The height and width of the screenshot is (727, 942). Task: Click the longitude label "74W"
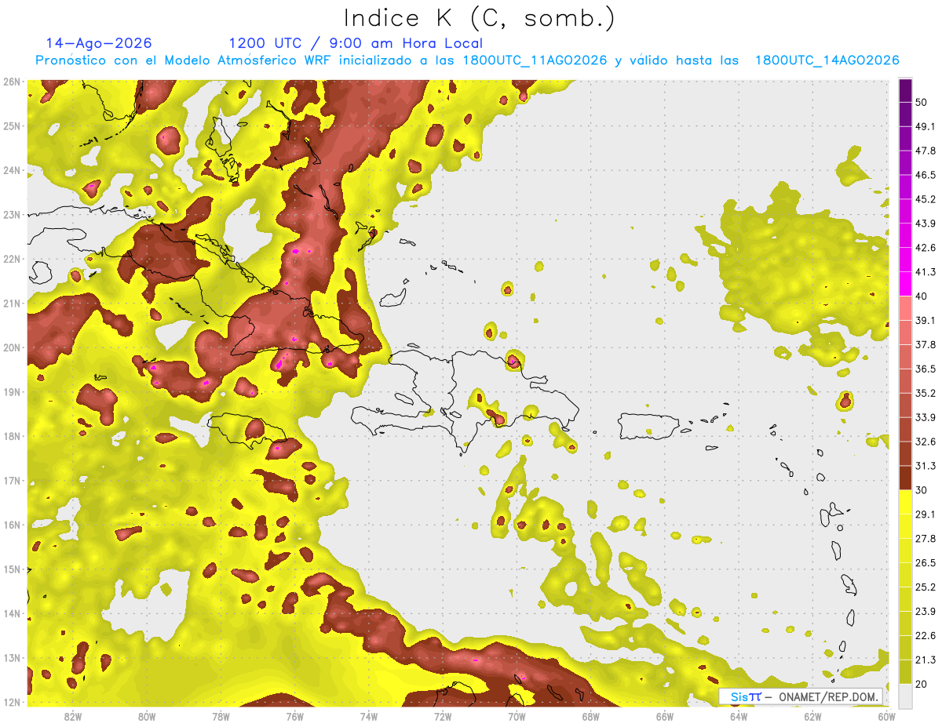(369, 717)
